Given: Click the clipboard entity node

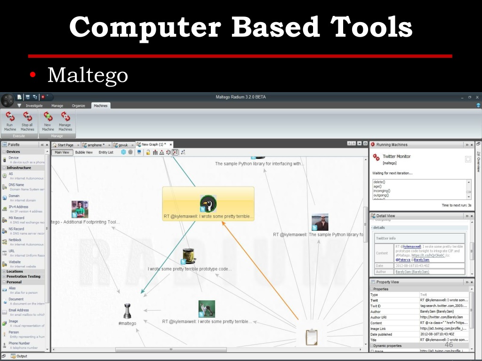Looking at the screenshot, I should 312,337.
